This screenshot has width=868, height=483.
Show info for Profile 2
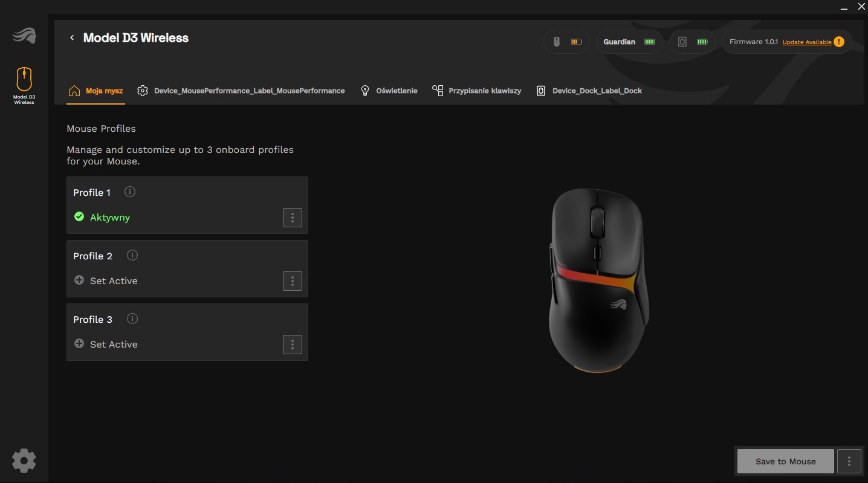132,255
